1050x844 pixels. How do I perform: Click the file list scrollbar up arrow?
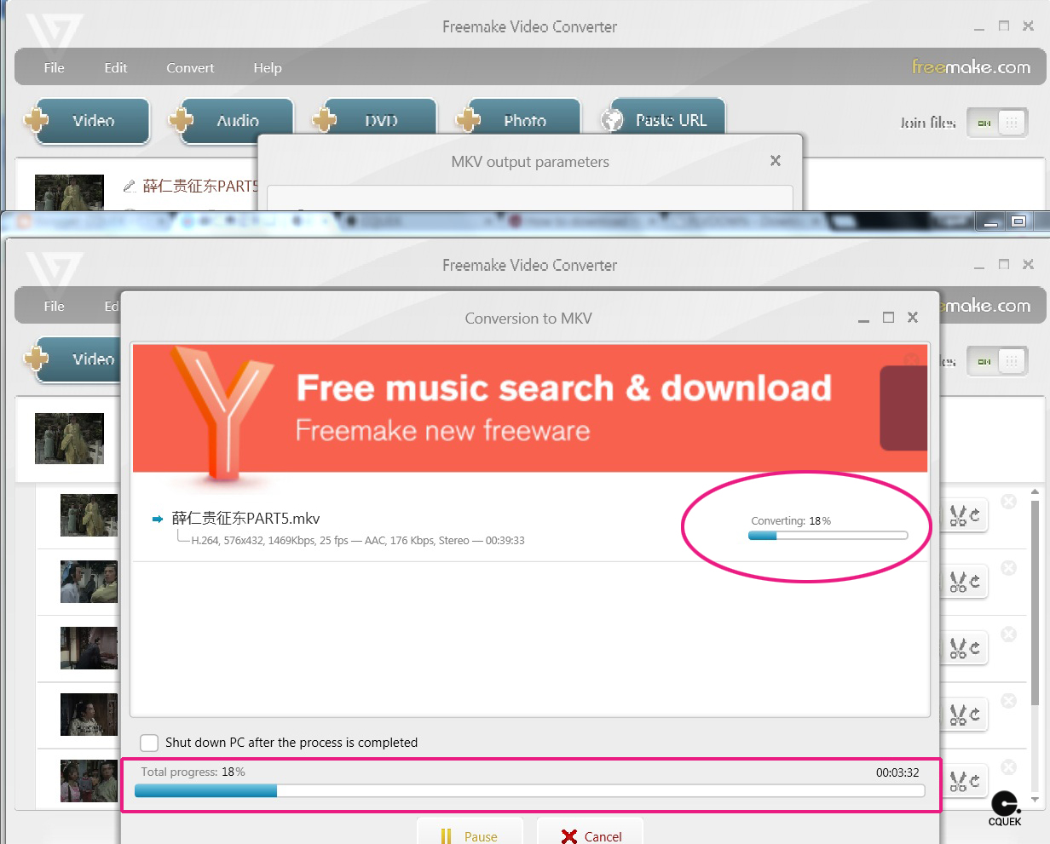click(1036, 492)
